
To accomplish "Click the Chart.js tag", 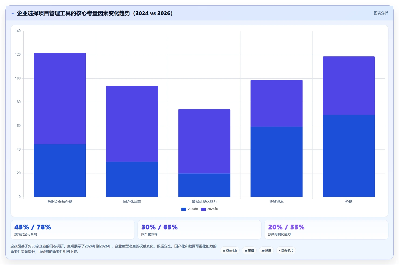I will pyautogui.click(x=230, y=250).
